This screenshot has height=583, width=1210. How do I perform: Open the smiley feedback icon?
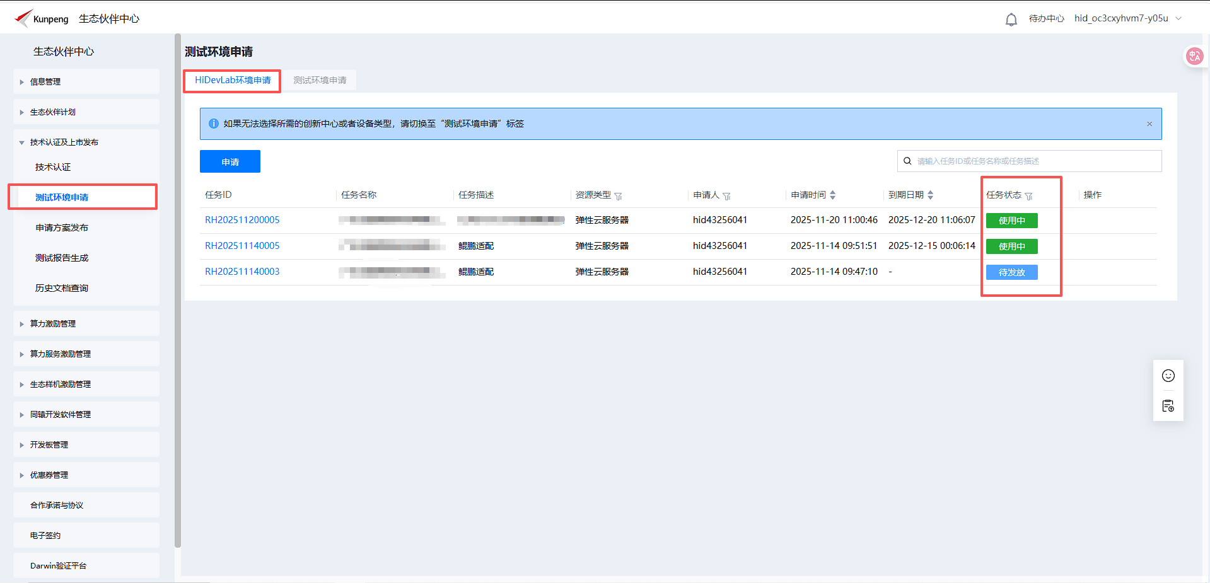[x=1168, y=376]
